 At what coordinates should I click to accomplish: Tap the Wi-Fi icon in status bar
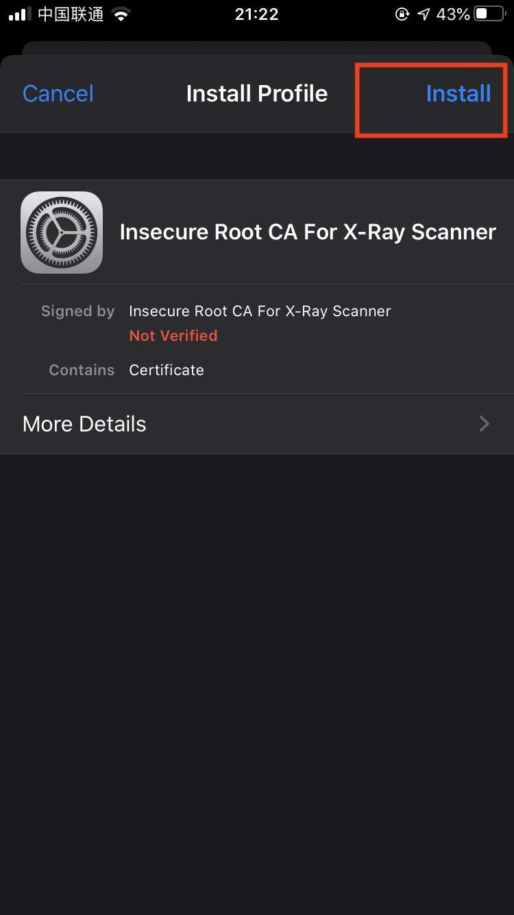(121, 14)
